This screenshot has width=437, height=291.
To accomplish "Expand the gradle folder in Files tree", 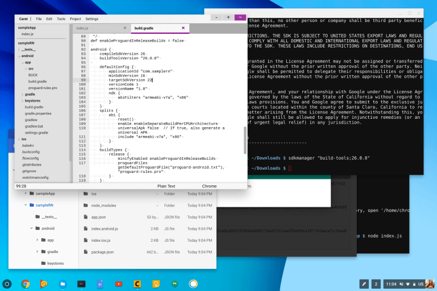I will point(37,251).
